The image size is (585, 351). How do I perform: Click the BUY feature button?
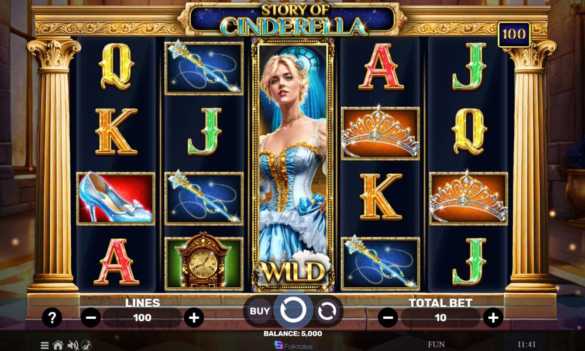[259, 311]
